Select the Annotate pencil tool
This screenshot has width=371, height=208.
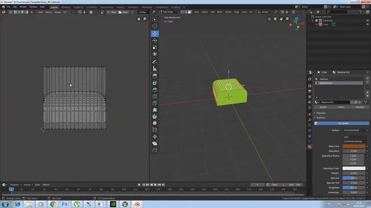(155, 62)
